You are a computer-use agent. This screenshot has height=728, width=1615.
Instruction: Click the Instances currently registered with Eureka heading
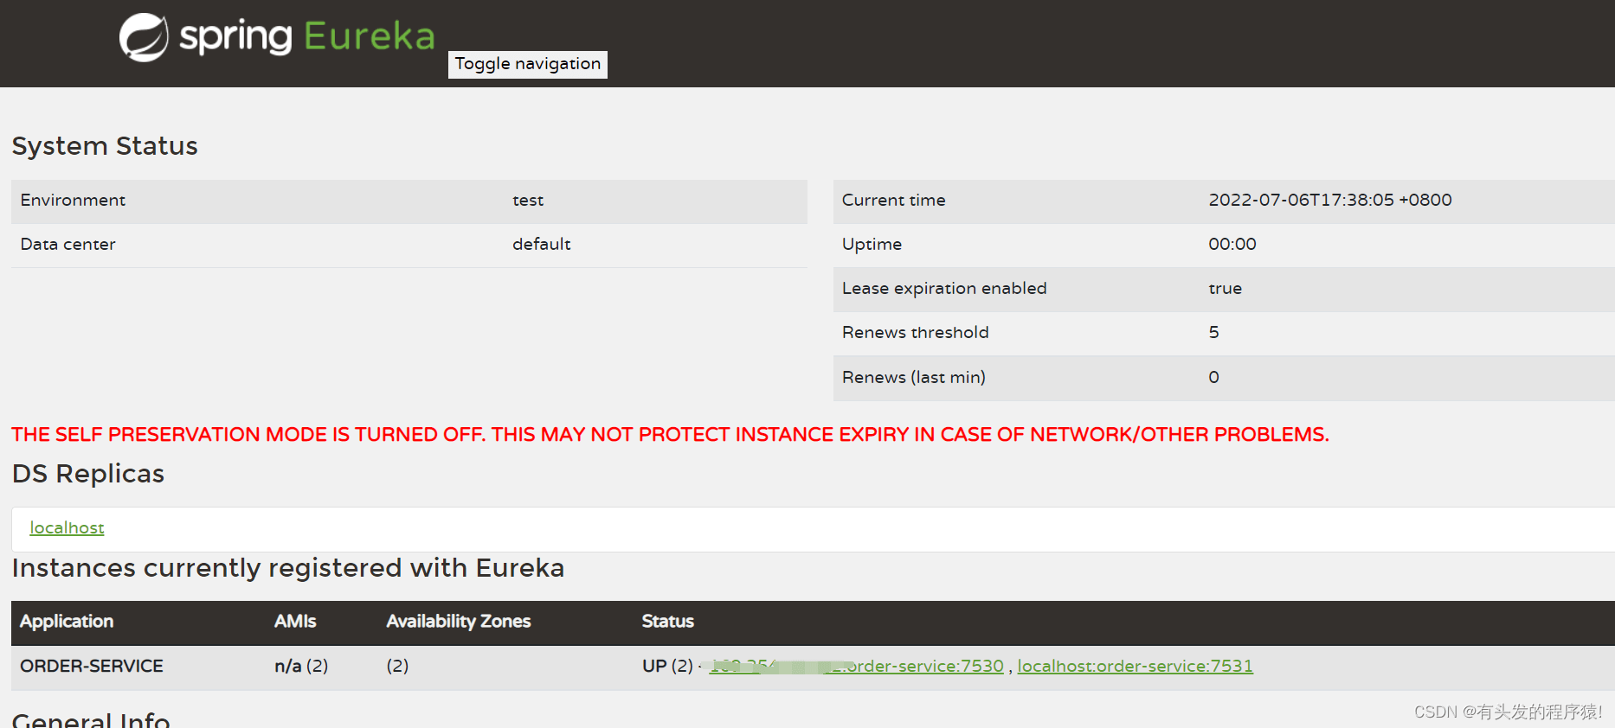pos(287,567)
